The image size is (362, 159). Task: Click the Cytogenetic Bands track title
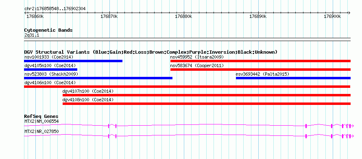pyautogui.click(x=48, y=30)
